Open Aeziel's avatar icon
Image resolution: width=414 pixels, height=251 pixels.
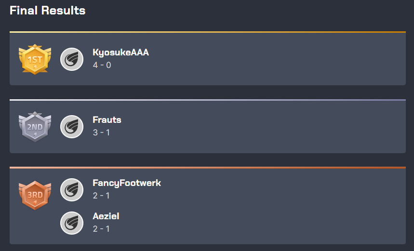pyautogui.click(x=72, y=223)
